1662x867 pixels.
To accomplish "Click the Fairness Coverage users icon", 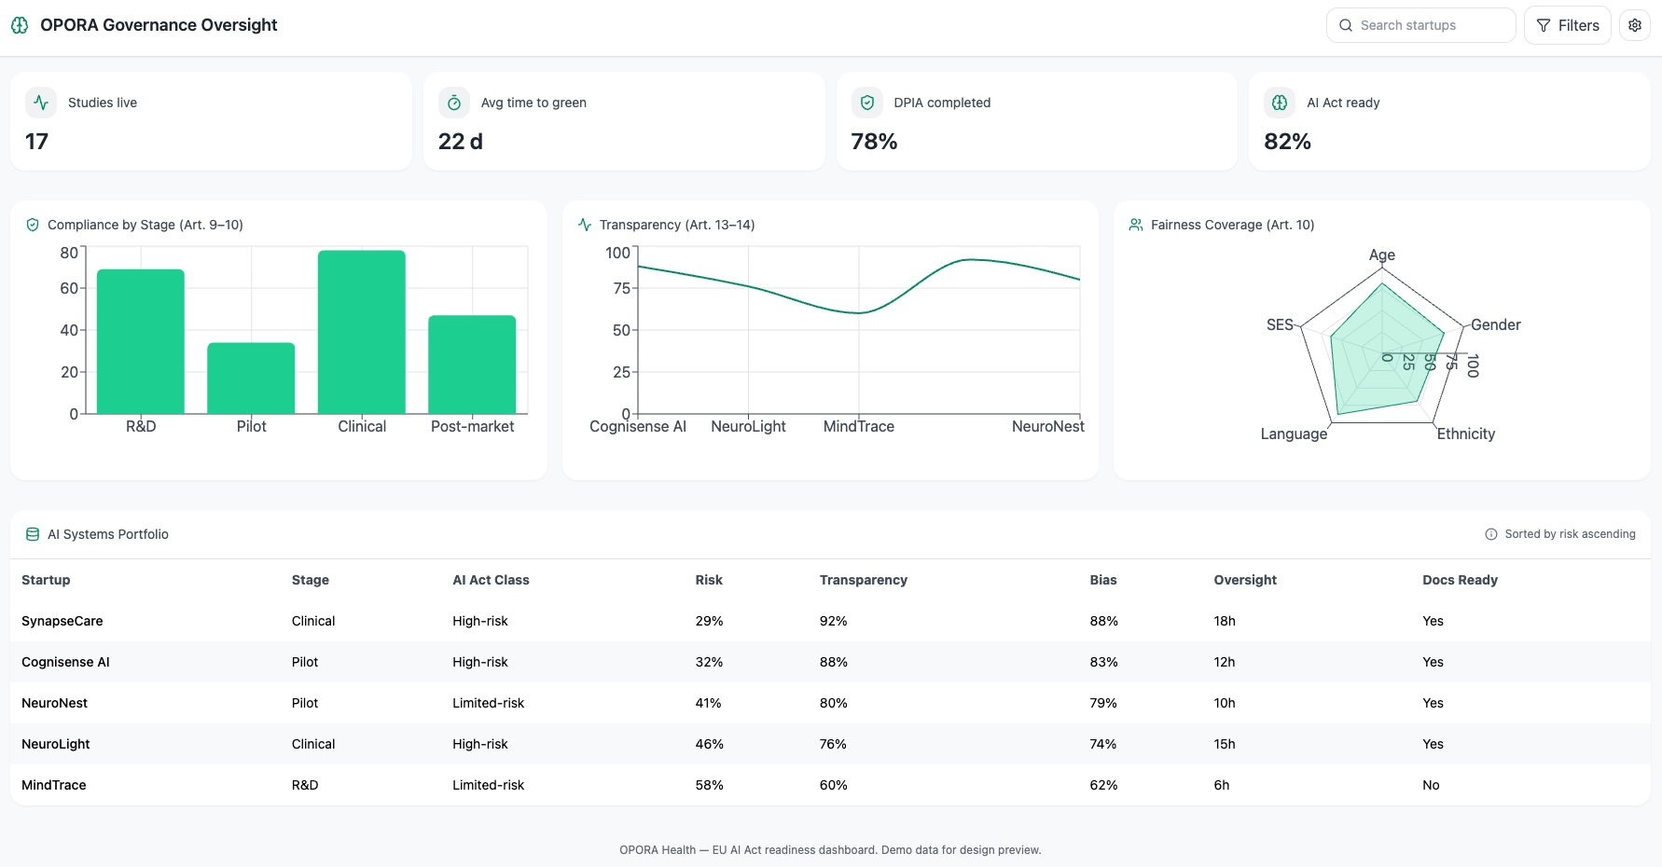I will pos(1136,225).
